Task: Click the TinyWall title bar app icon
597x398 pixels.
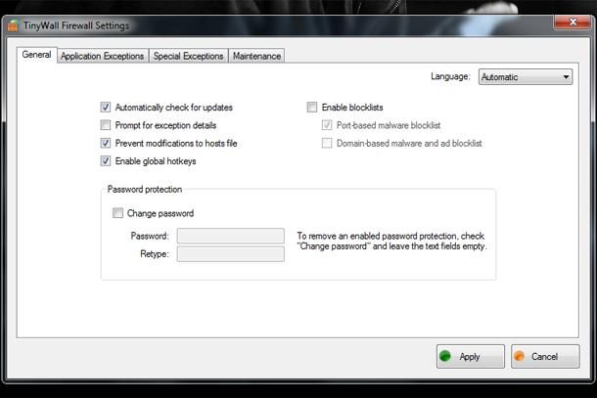Action: click(13, 25)
